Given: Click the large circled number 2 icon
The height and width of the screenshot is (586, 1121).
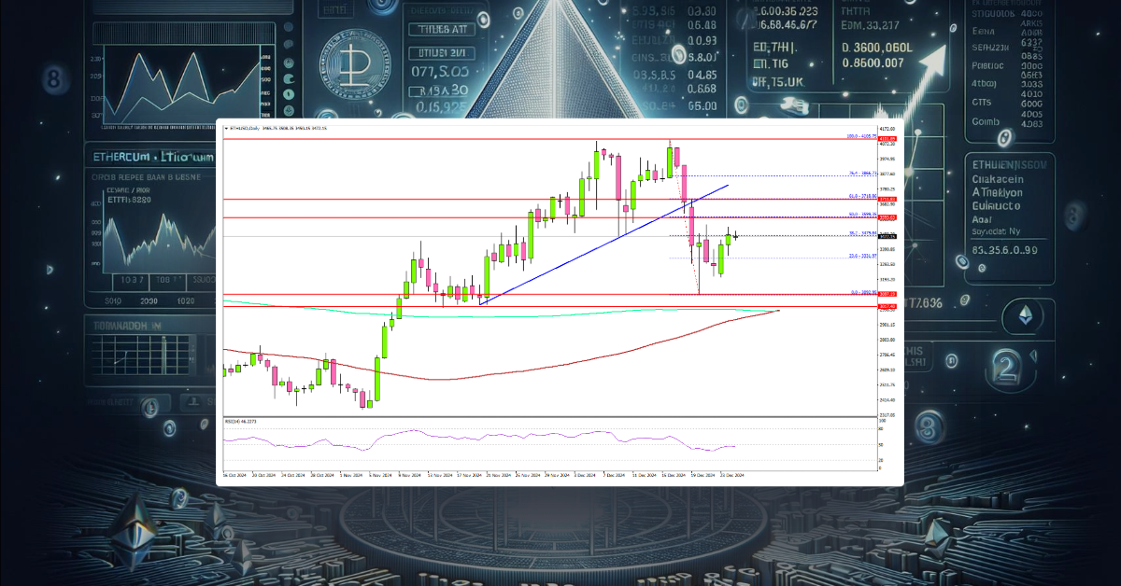Looking at the screenshot, I should [1006, 367].
